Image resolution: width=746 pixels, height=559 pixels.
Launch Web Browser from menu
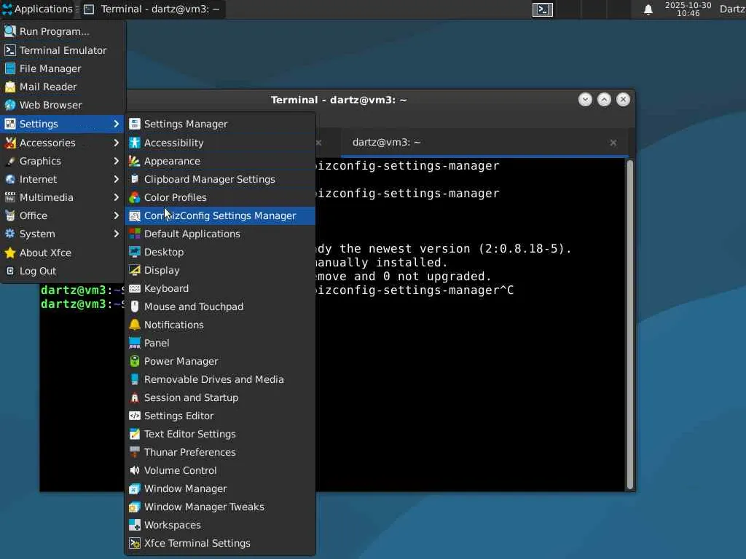[x=63, y=105]
